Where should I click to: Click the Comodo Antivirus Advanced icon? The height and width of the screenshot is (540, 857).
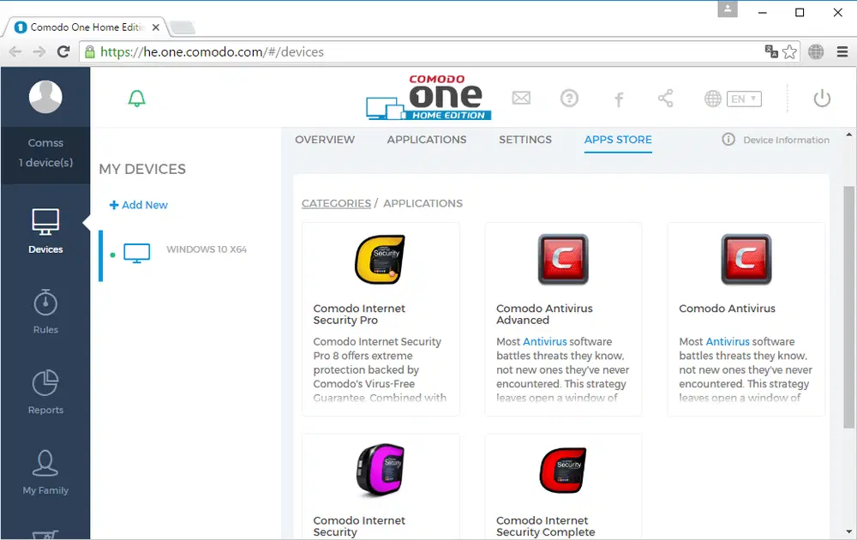click(563, 260)
